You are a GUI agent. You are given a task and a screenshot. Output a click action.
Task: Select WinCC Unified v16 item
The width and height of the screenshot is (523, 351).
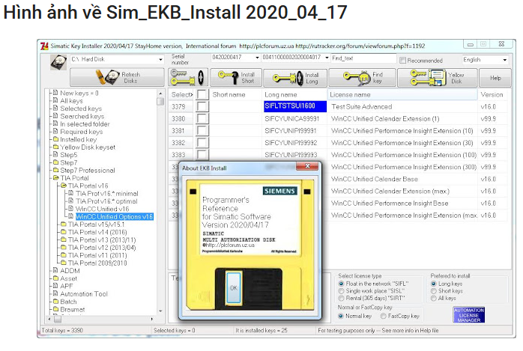102,209
